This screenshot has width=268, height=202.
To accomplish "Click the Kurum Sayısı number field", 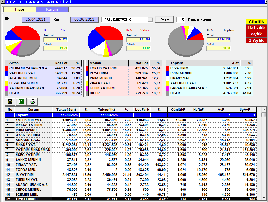I will coord(181,20).
